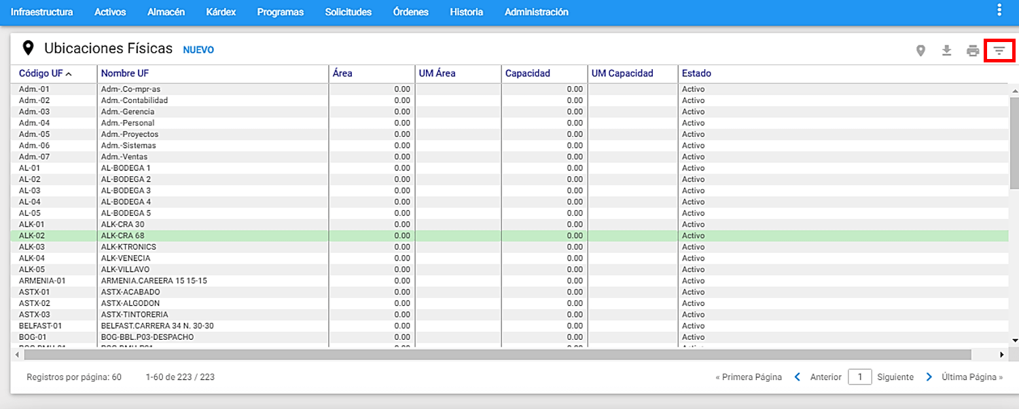The image size is (1019, 409).
Task: Sort by Área column header
Action: click(342, 73)
